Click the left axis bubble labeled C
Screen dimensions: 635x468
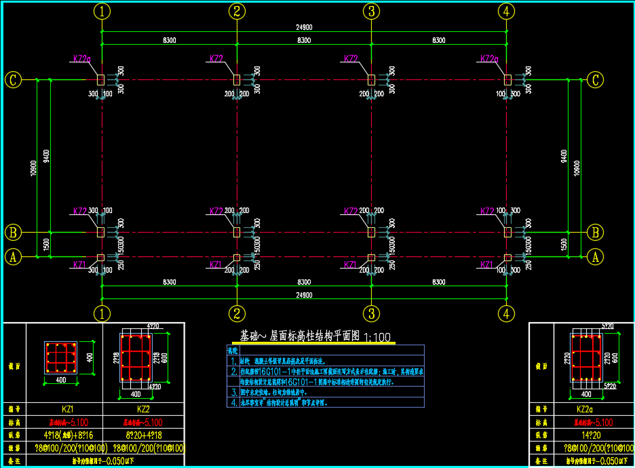point(12,80)
